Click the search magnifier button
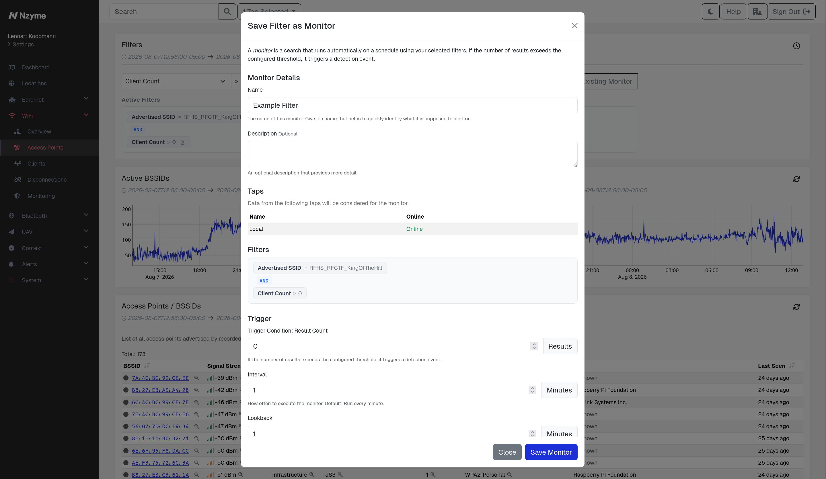826x479 pixels. [227, 11]
